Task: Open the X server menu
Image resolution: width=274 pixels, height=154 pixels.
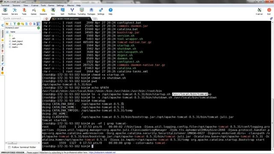Action: [x=35, y=6]
